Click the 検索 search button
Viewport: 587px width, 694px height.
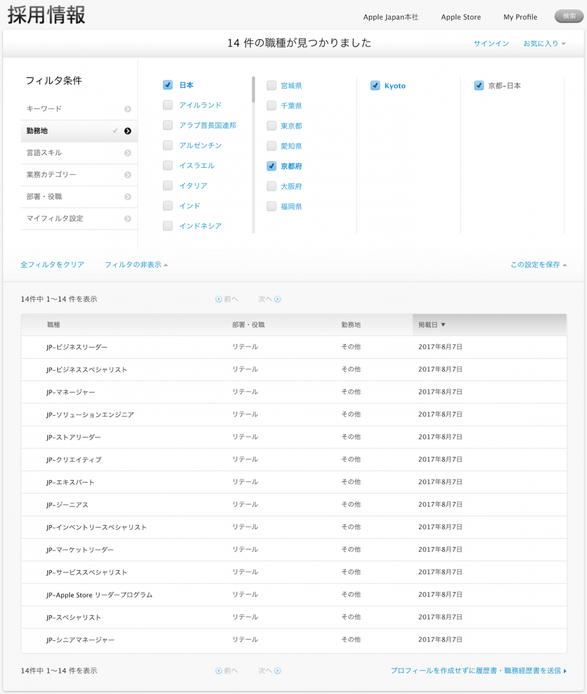(x=568, y=16)
